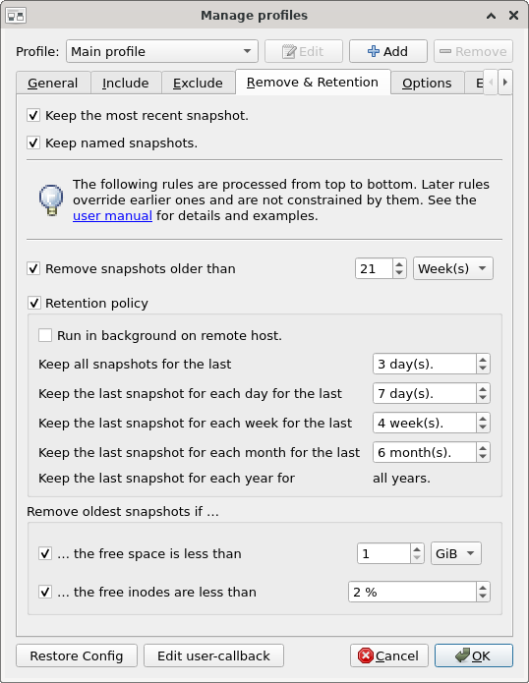Click Edit user-callback button
The height and width of the screenshot is (683, 529).
[x=214, y=655]
